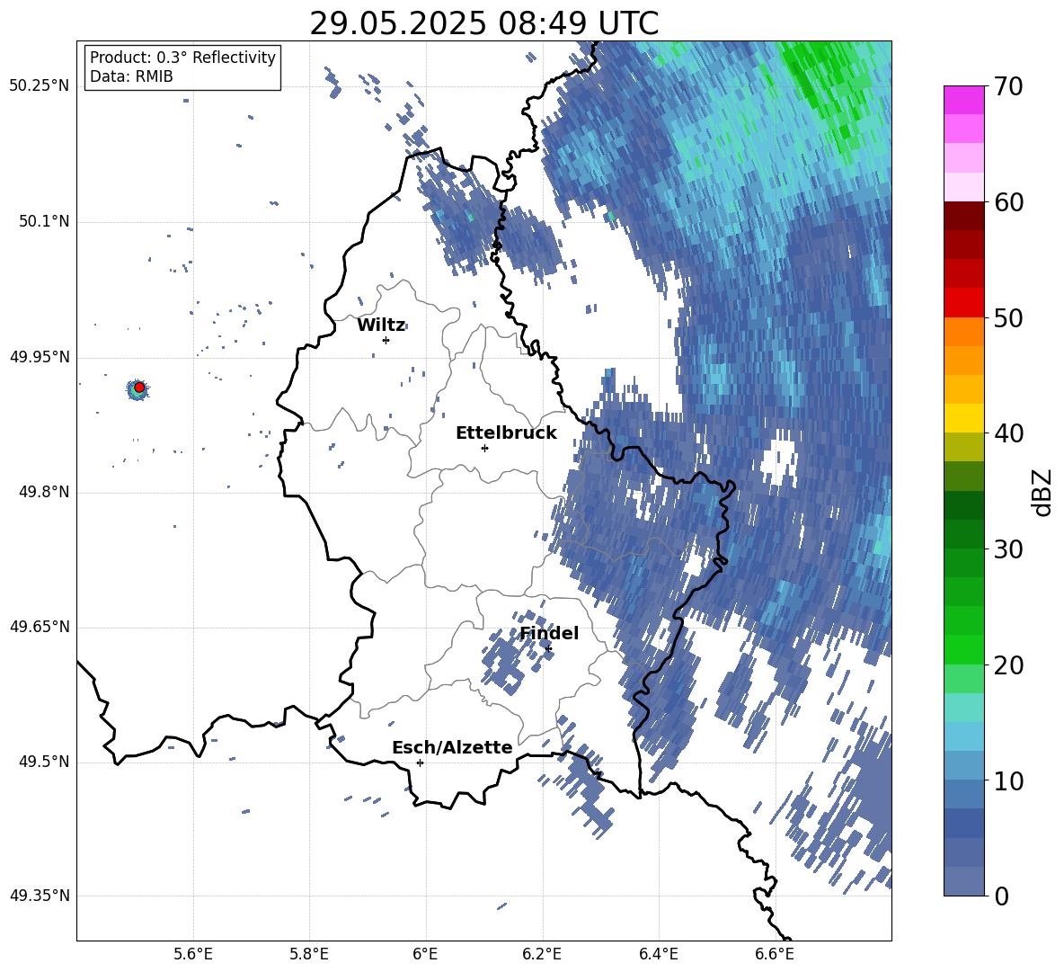The width and height of the screenshot is (1064, 972).
Task: Click the yellow colorbar segment above 40
Action: click(x=963, y=418)
